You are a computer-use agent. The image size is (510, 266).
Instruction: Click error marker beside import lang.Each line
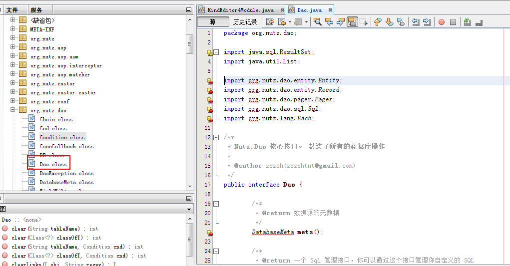pos(209,119)
